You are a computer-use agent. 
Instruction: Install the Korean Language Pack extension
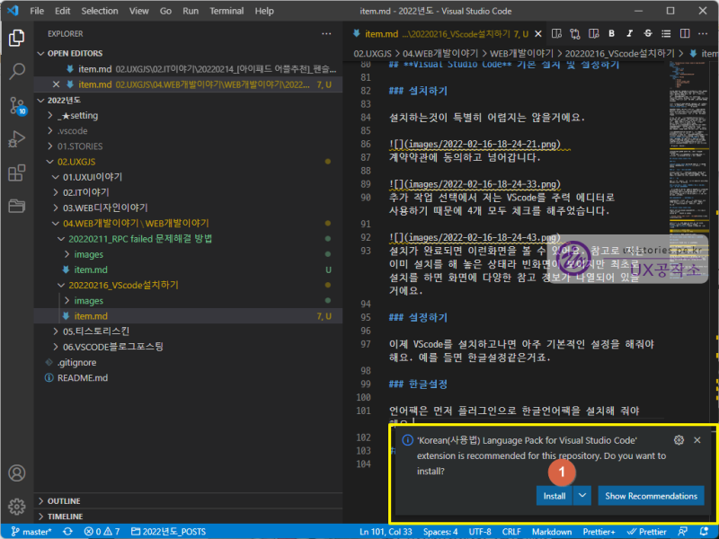pos(555,496)
